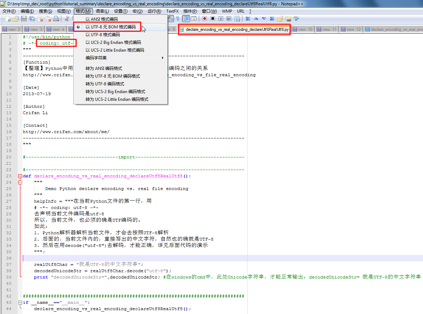This screenshot has width=423, height=314.
Task: Collapse the if __name__ fold on line 43
Action: (x=20, y=302)
